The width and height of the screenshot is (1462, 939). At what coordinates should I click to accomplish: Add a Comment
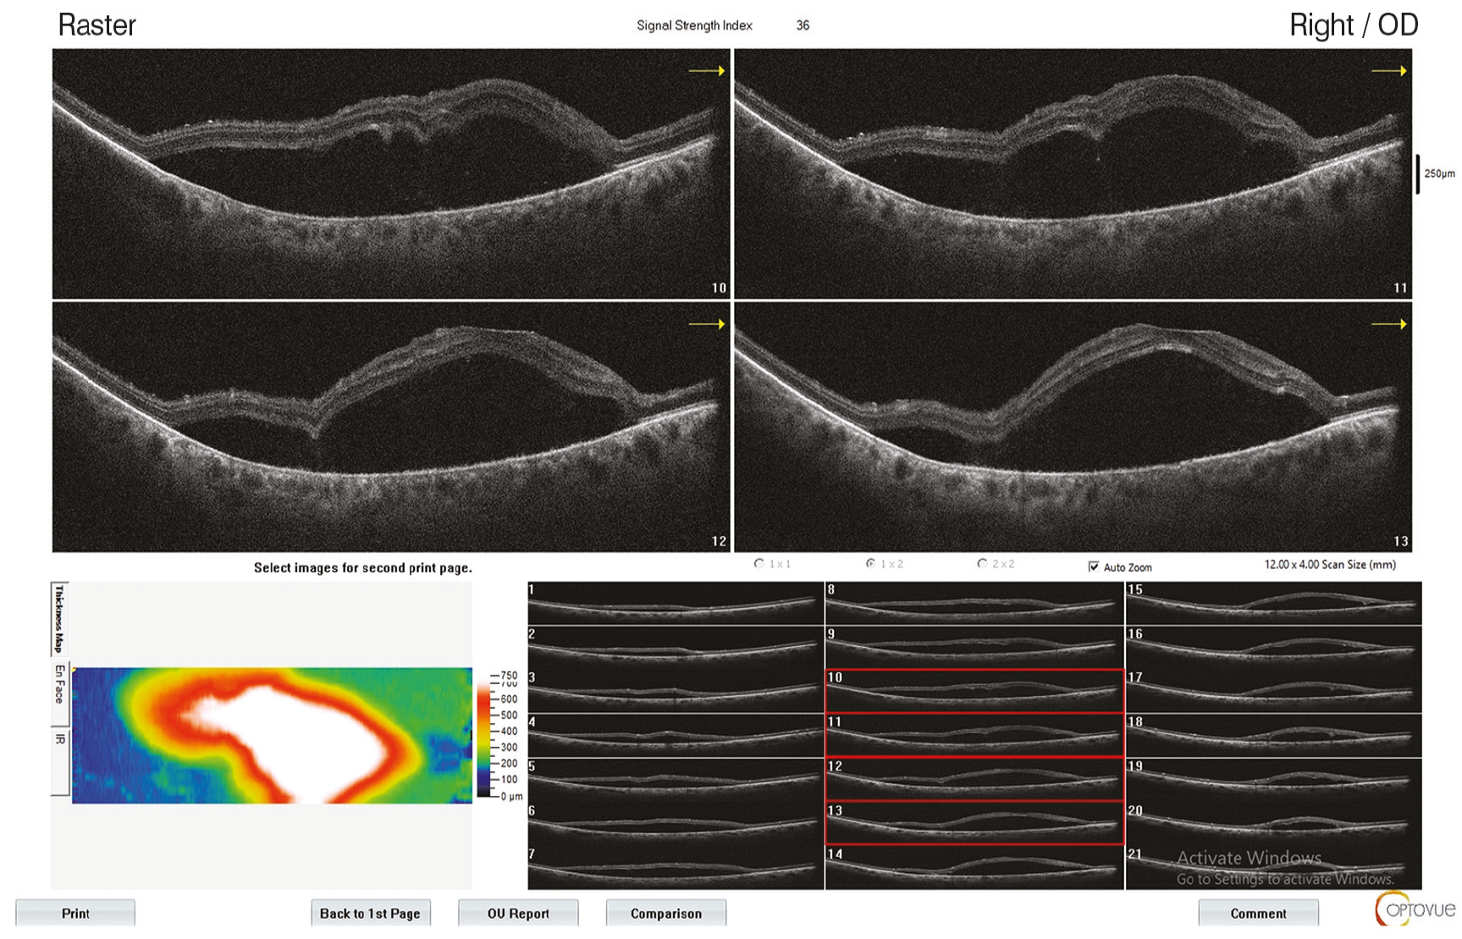coord(1258,913)
